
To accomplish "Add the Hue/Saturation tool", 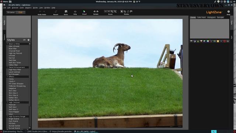I will point(205,41).
